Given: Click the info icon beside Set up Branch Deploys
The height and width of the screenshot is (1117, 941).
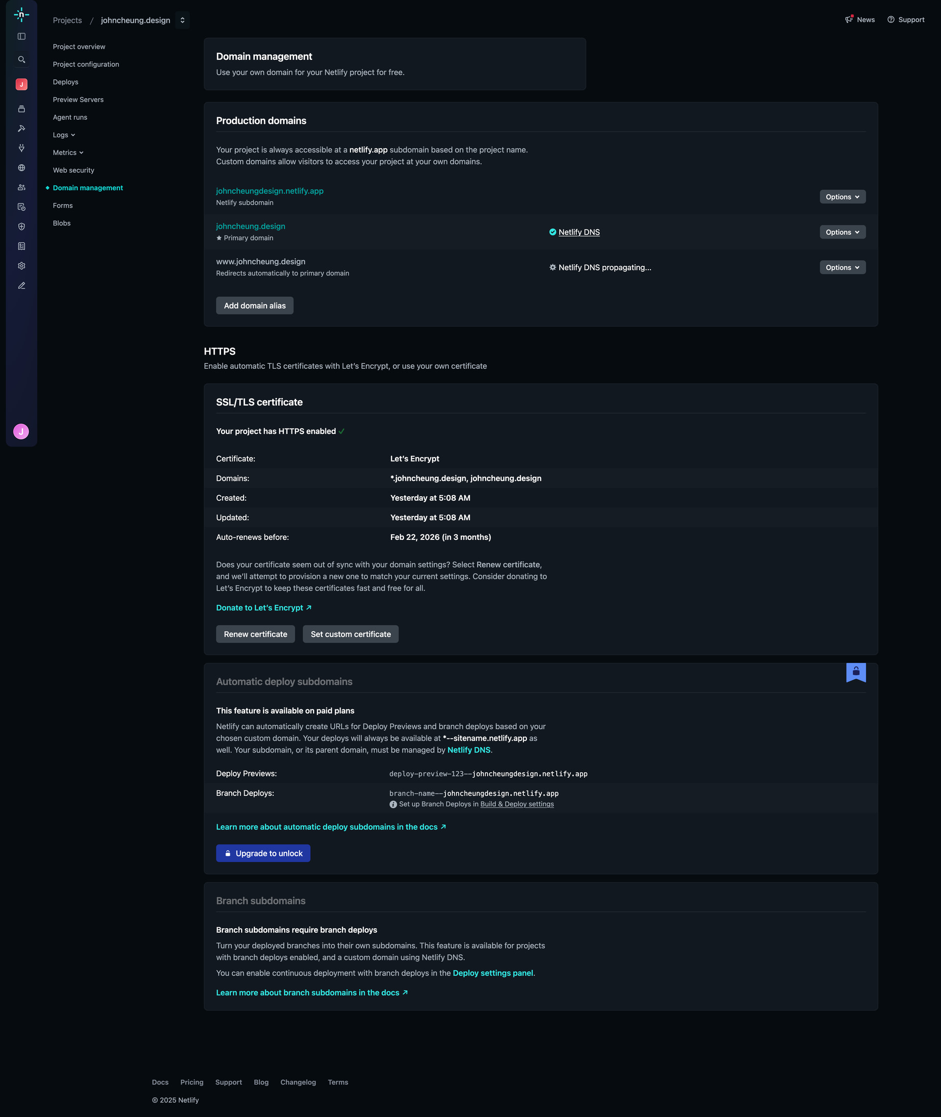Looking at the screenshot, I should (x=393, y=804).
